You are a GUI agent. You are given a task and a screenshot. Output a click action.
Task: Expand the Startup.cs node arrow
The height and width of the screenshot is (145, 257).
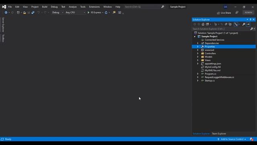pyautogui.click(x=198, y=81)
